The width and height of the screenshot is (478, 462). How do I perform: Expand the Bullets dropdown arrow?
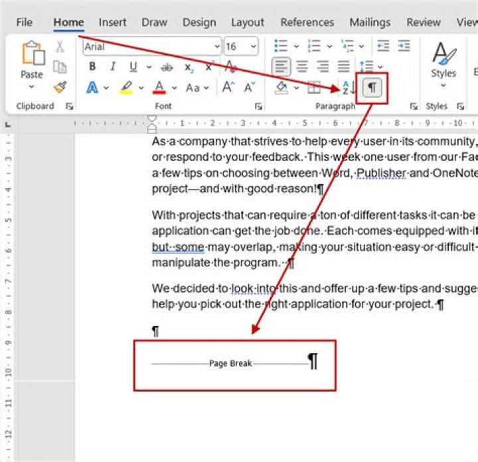click(x=296, y=46)
